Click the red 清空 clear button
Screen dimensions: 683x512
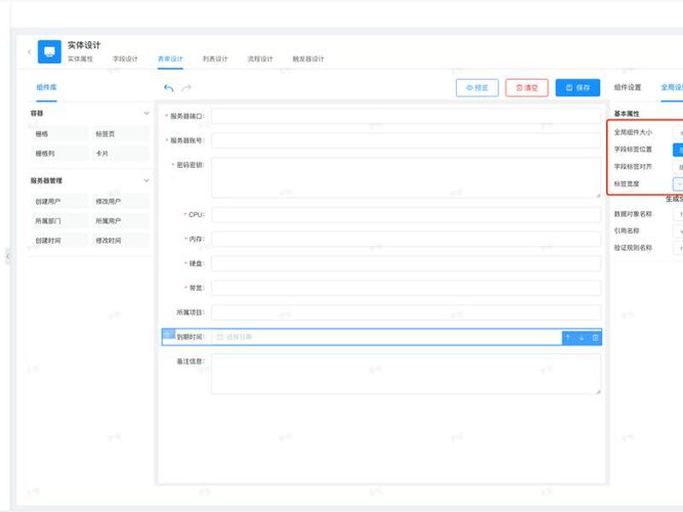point(527,88)
